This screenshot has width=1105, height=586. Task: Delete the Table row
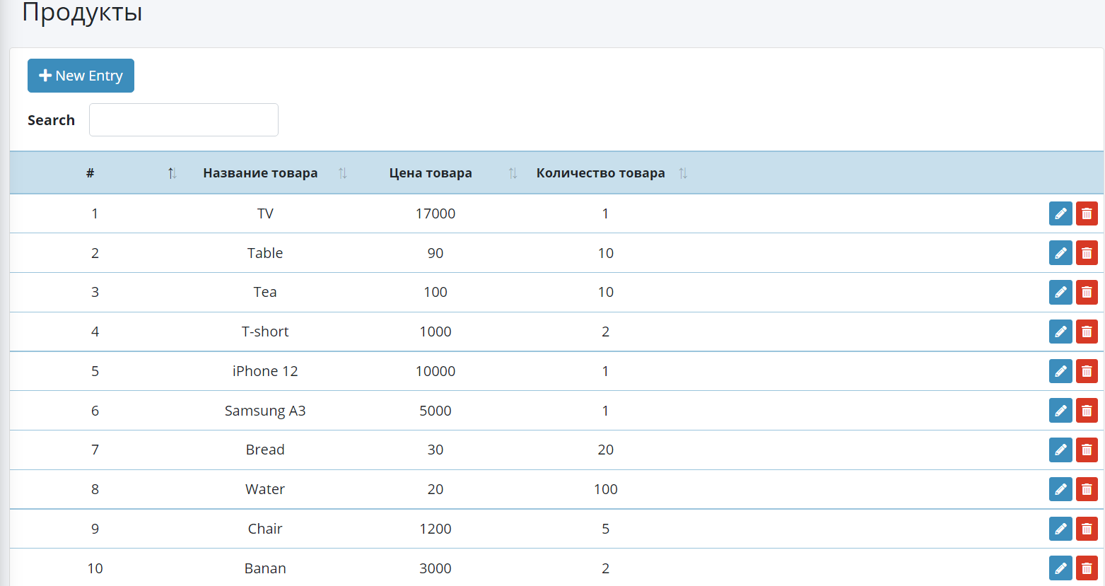(x=1087, y=253)
